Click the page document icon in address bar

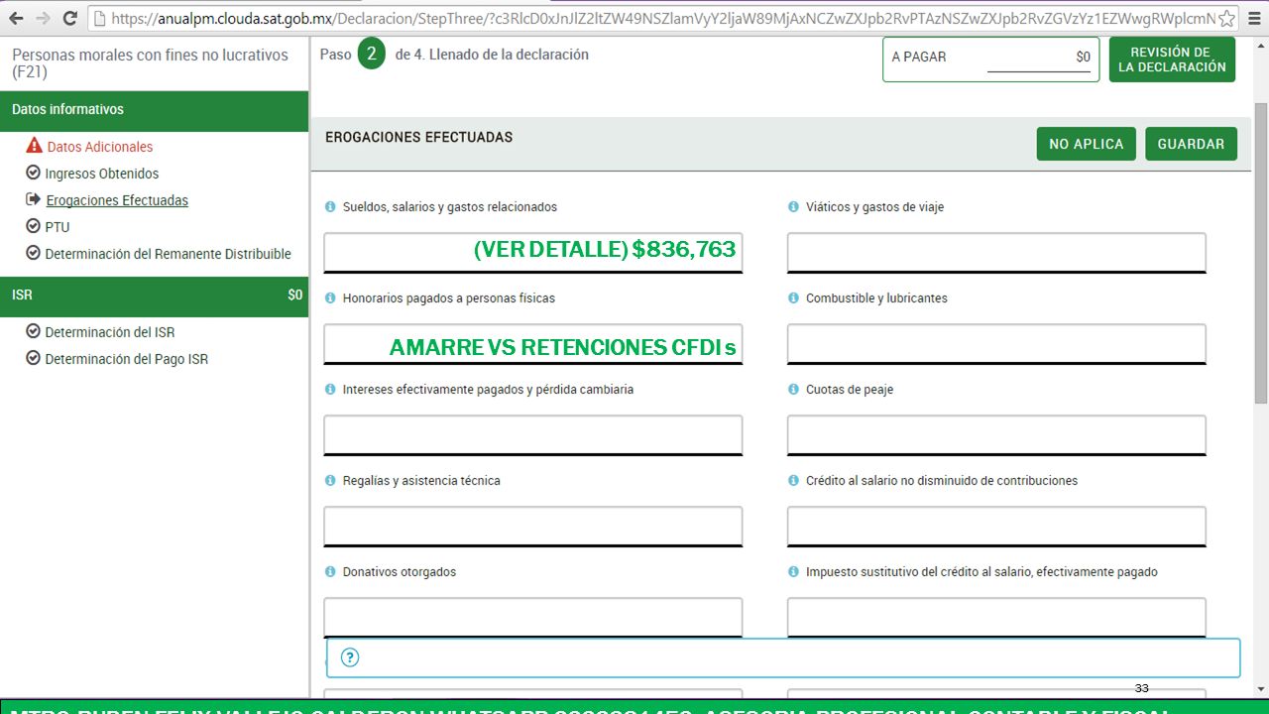99,19
